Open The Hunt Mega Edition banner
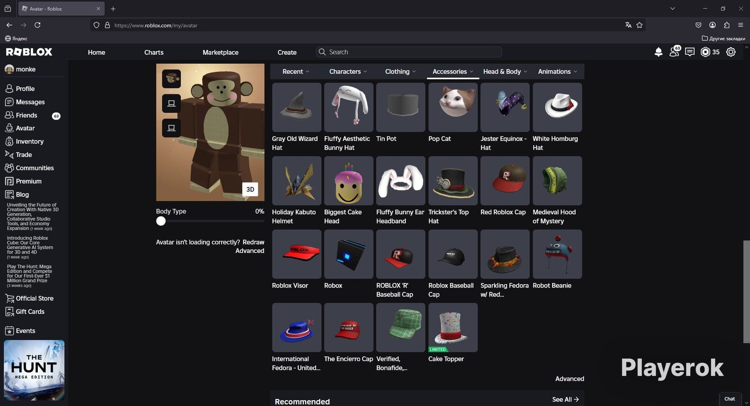 tap(34, 370)
